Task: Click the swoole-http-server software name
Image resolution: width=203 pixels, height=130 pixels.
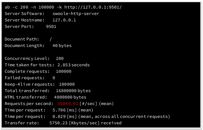Action: tap(76, 13)
